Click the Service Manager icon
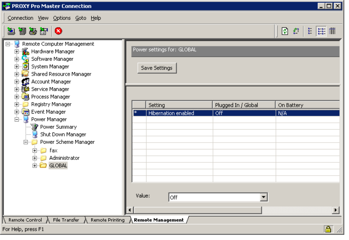The image size is (349, 240). click(25, 89)
